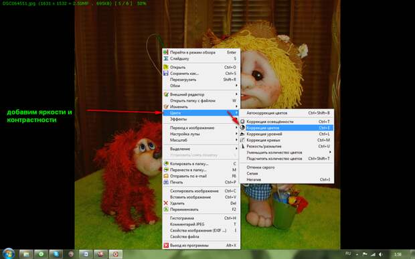Click the Изменить icon
The width and height of the screenshot is (415, 259).
pyautogui.click(x=166, y=106)
